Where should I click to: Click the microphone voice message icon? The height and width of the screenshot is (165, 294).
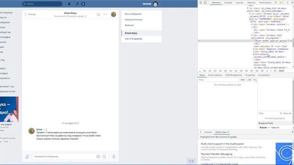coord(114,156)
